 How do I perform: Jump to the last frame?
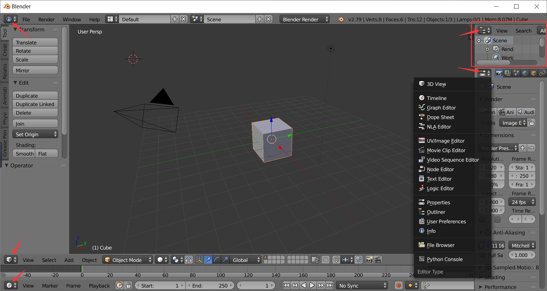[330, 285]
